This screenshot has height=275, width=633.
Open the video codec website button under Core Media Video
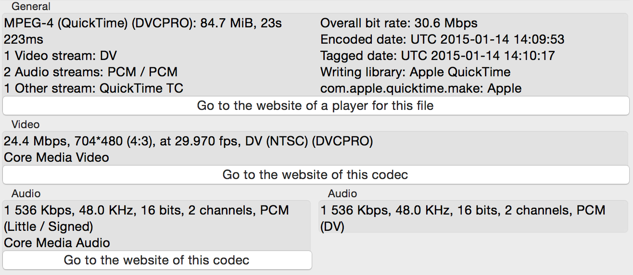click(x=316, y=175)
